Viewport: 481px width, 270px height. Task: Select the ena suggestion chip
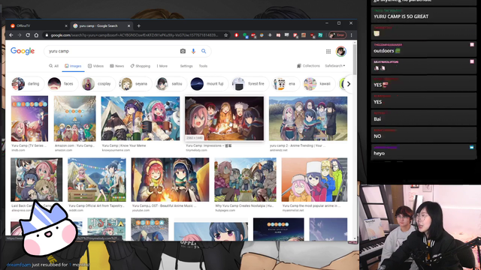click(286, 84)
